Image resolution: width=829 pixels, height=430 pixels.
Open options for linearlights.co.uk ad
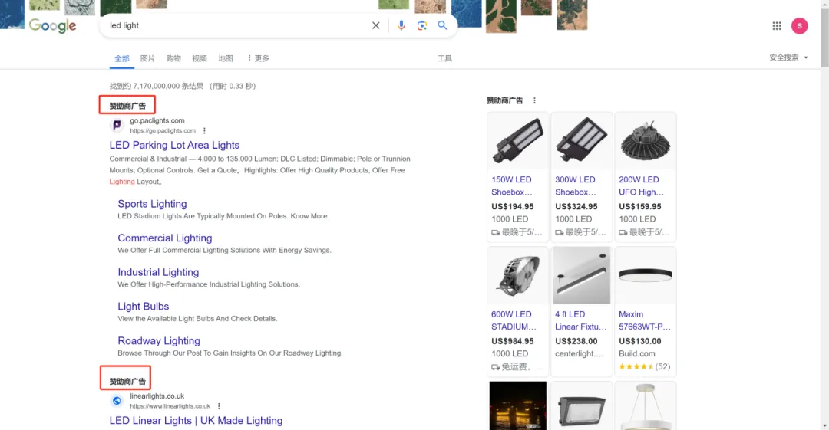pyautogui.click(x=219, y=406)
